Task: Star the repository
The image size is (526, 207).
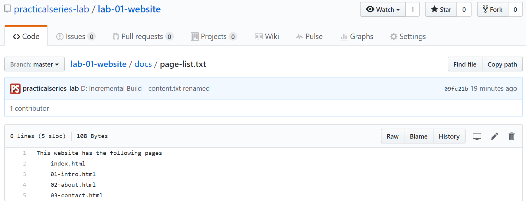Action: [x=441, y=9]
